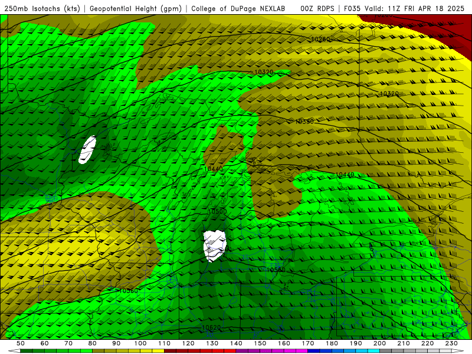Click the 110 value on the color scale
This screenshot has height=354, width=472.
165,343
